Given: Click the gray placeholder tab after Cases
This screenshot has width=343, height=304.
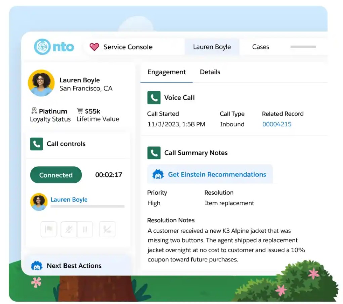Looking at the screenshot, I should tap(303, 47).
